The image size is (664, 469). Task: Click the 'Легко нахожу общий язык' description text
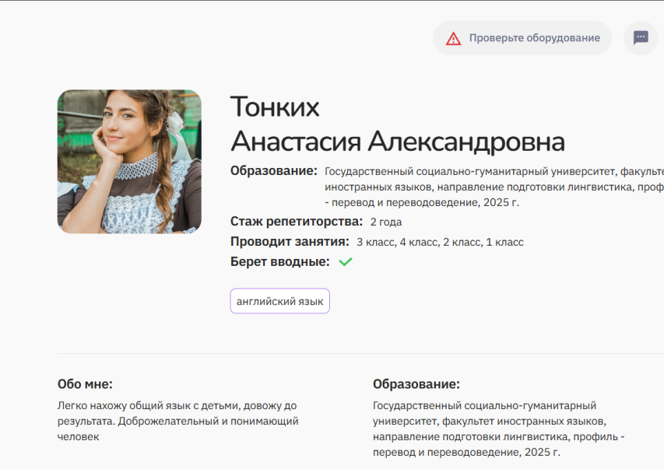pos(177,422)
